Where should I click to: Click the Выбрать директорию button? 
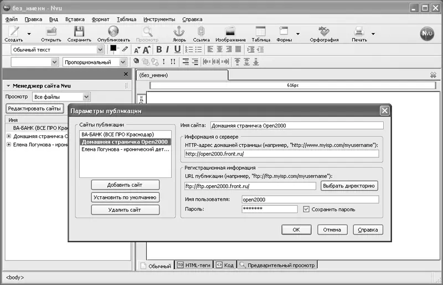[349, 186]
